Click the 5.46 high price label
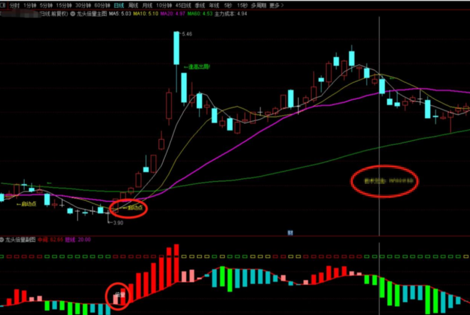The width and height of the screenshot is (470, 315). 187,35
